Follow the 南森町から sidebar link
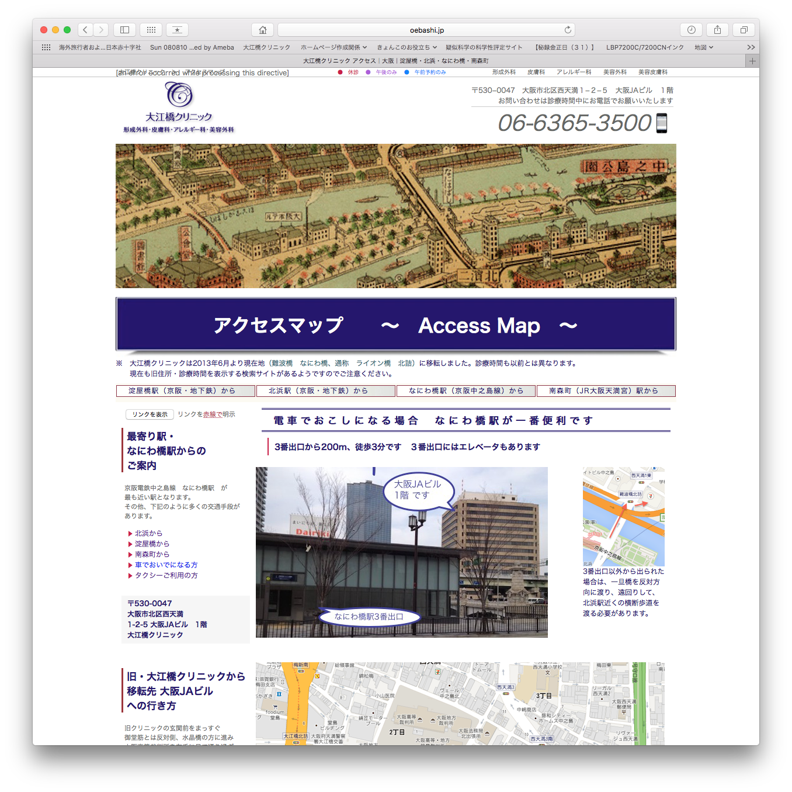 152,554
